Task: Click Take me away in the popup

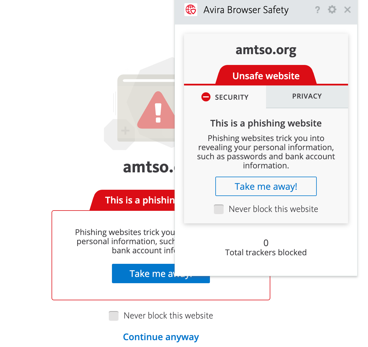Action: coord(266,186)
